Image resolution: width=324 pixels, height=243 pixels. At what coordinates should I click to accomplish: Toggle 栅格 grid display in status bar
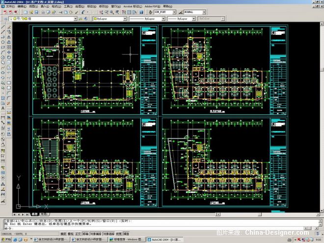[x=71, y=234]
